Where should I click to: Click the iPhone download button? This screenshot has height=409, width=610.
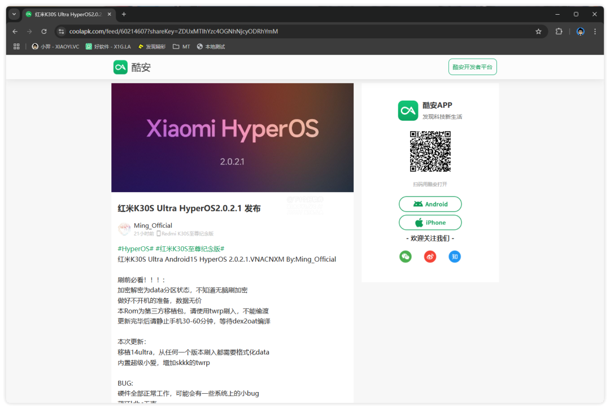430,223
